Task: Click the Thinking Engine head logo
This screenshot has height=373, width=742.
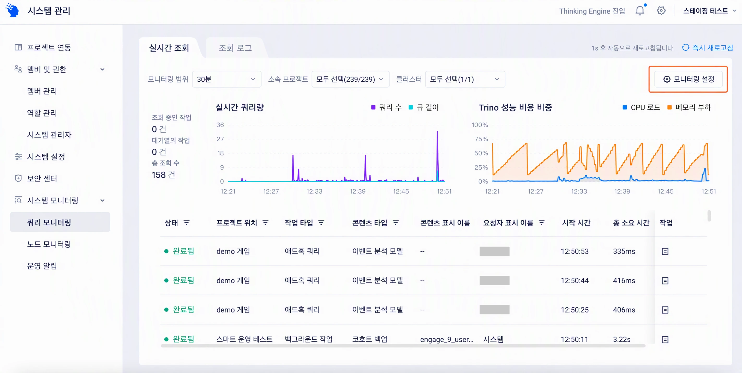Action: coord(12,10)
